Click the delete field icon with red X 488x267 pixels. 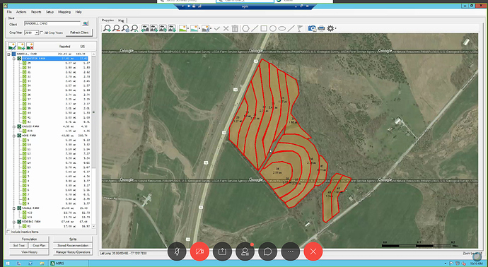pyautogui.click(x=30, y=47)
